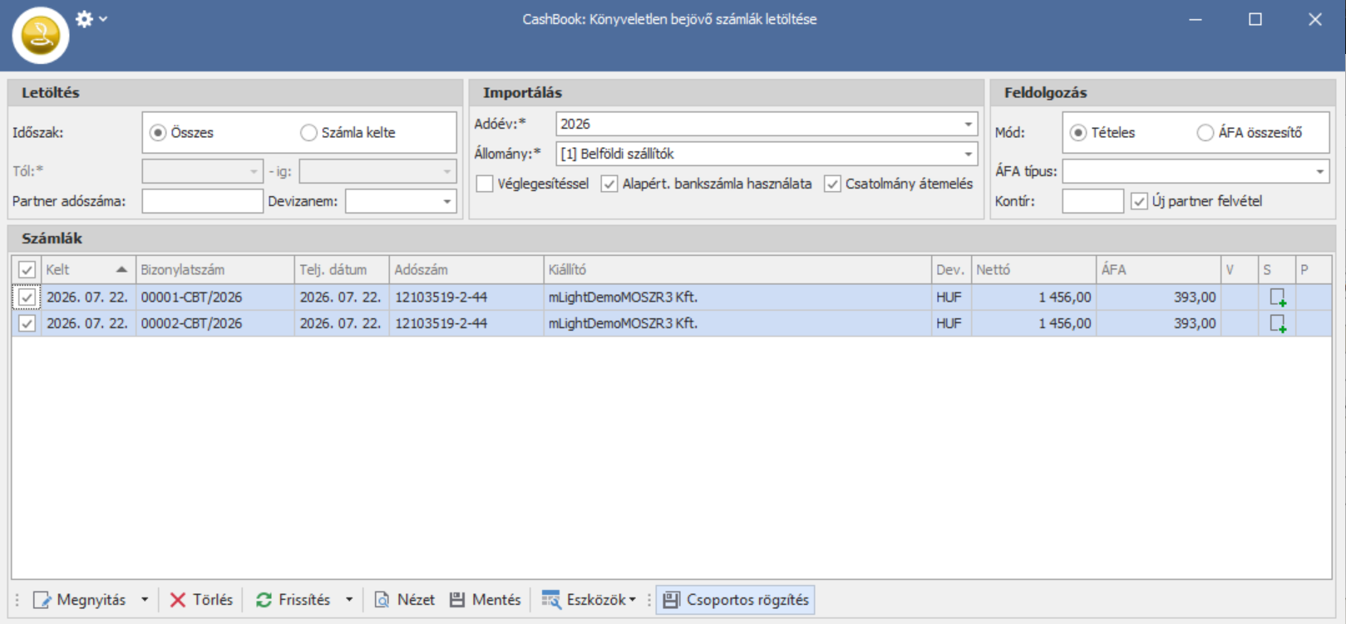Viewport: 1346px width, 624px height.
Task: Toggle the select-all checkbox in table header
Action: click(x=27, y=270)
